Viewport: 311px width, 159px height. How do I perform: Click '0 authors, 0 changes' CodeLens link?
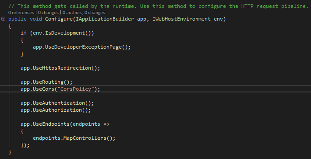84,13
